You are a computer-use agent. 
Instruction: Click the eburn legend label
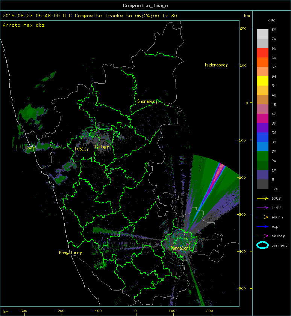point(277,217)
